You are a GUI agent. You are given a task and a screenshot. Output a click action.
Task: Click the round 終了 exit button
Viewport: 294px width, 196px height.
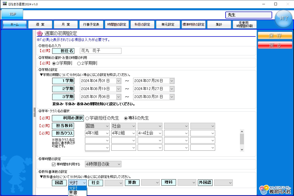point(283,18)
